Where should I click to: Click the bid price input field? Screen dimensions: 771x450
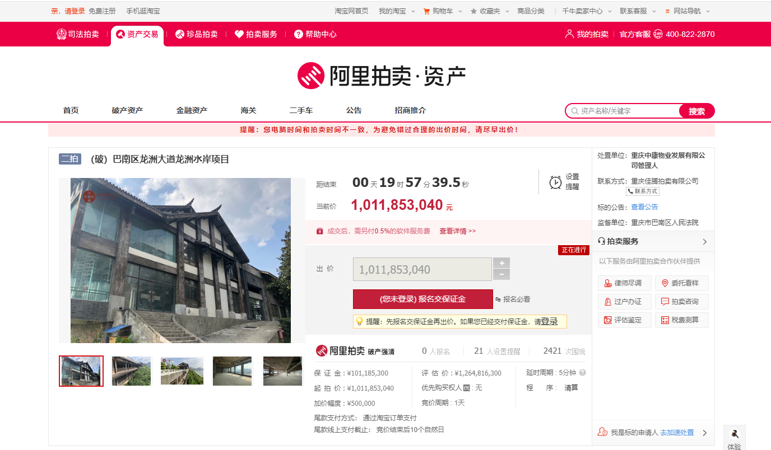coord(422,269)
